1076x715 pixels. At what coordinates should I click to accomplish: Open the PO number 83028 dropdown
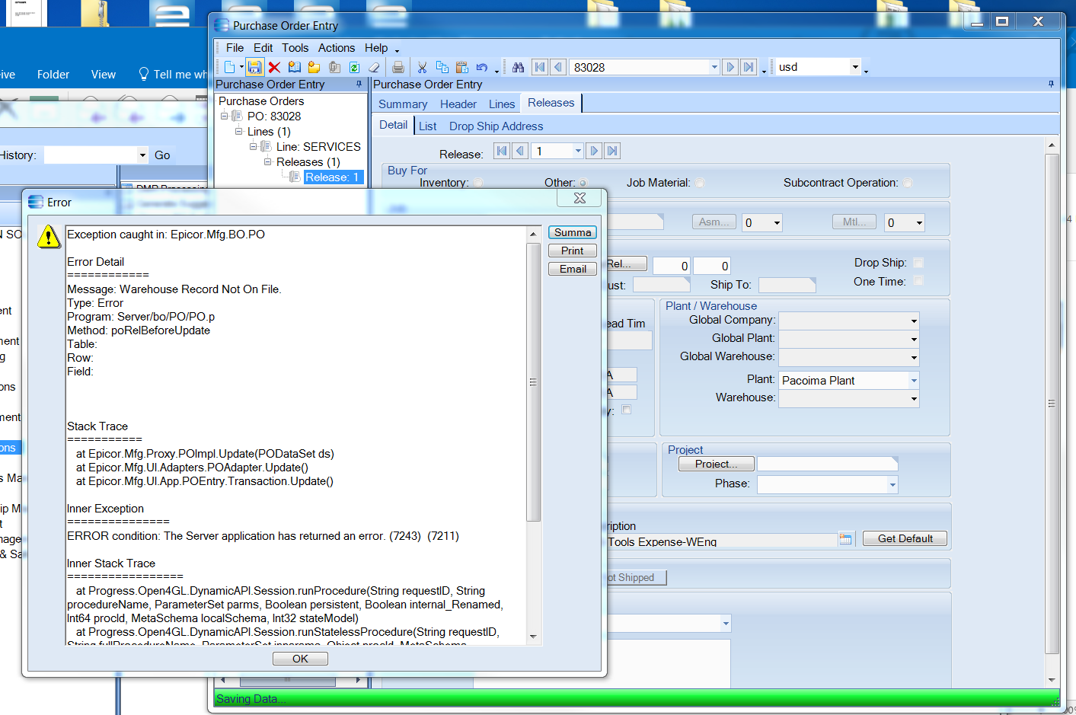[714, 67]
